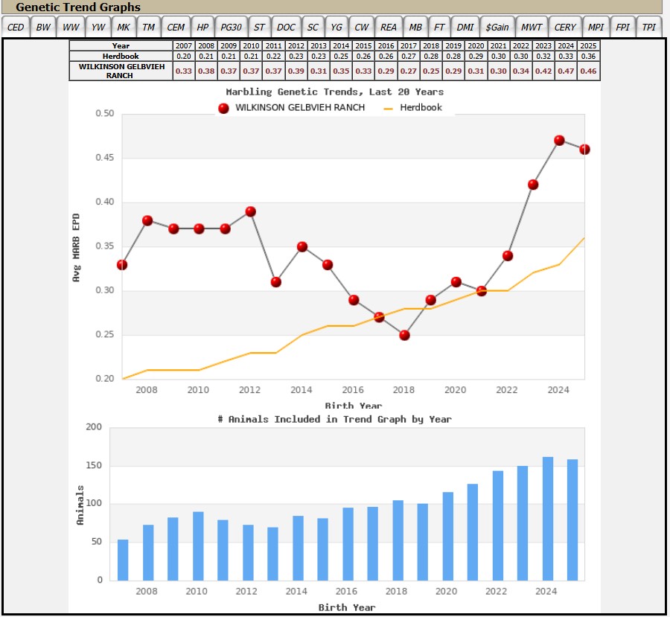Select the TM tab
The image size is (670, 617).
[149, 27]
